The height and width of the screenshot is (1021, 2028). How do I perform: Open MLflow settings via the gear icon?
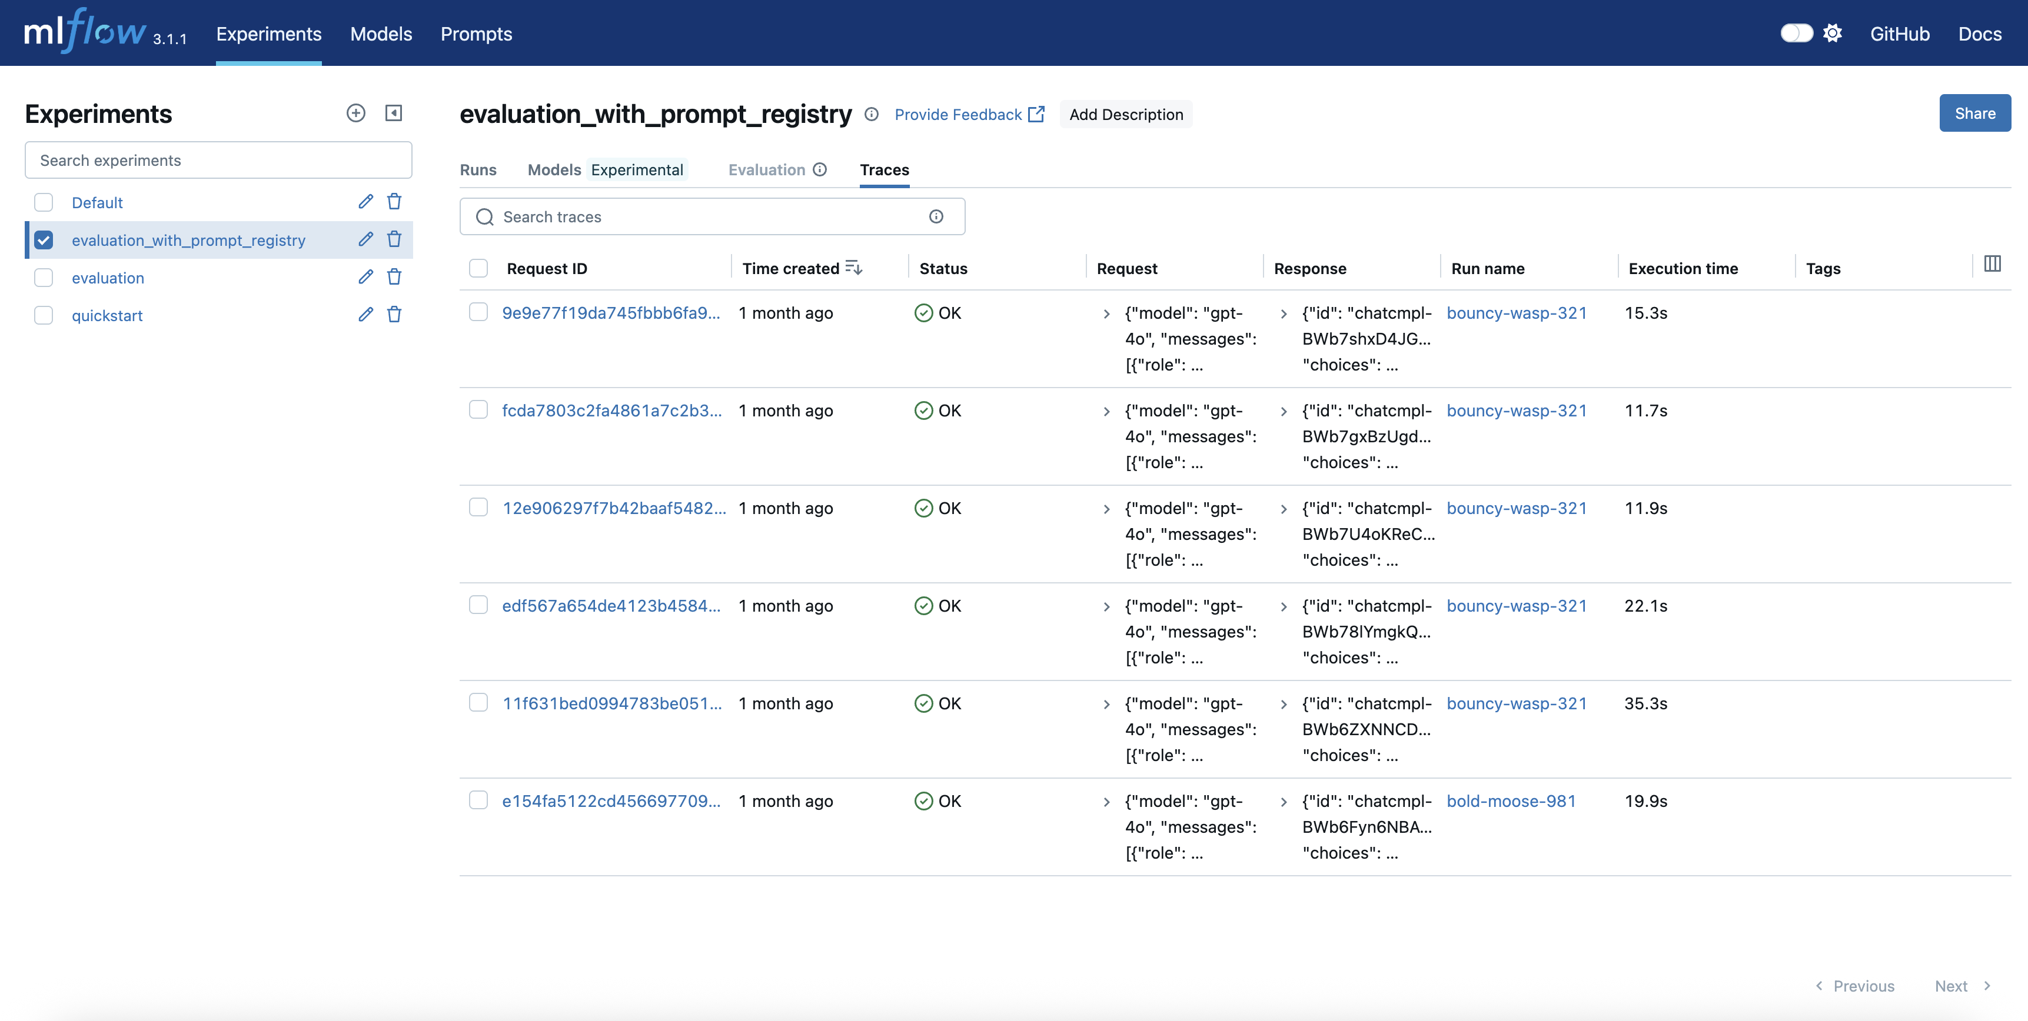coord(1834,32)
